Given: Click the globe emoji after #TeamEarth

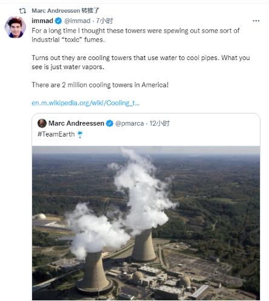Looking at the screenshot, I should [80, 134].
